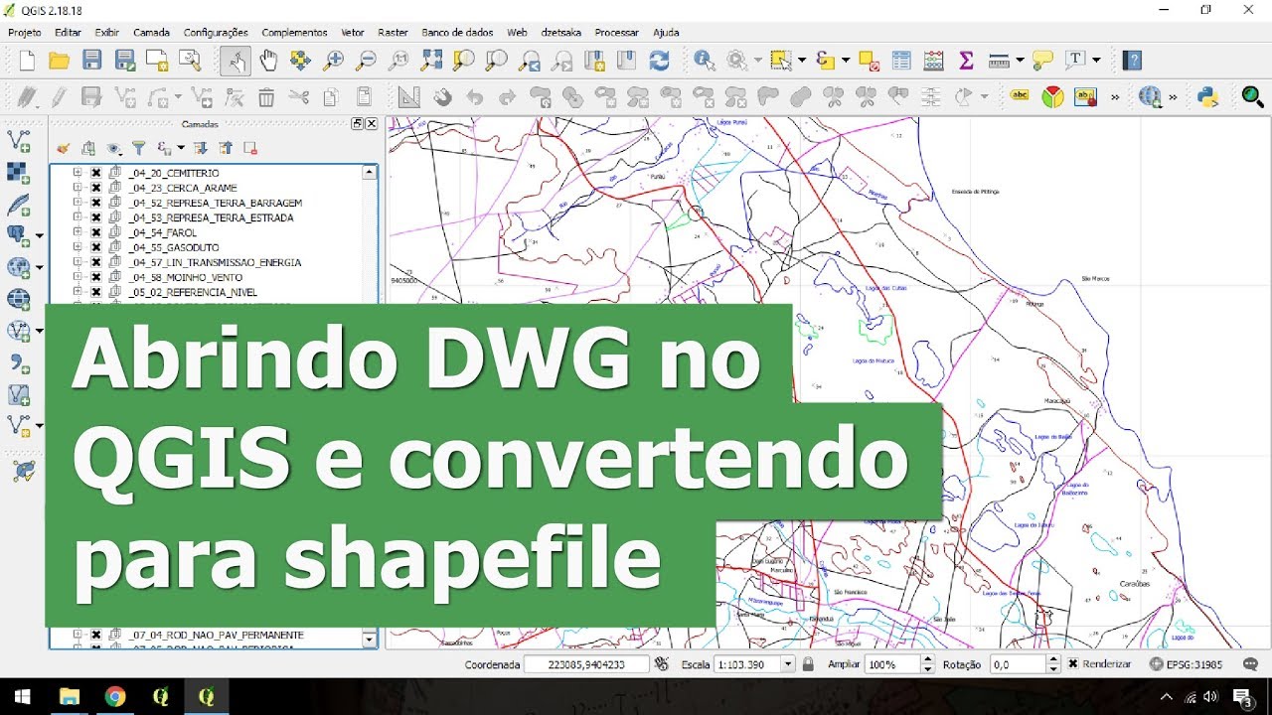Open the Raster menu
The image size is (1272, 715).
tap(393, 33)
